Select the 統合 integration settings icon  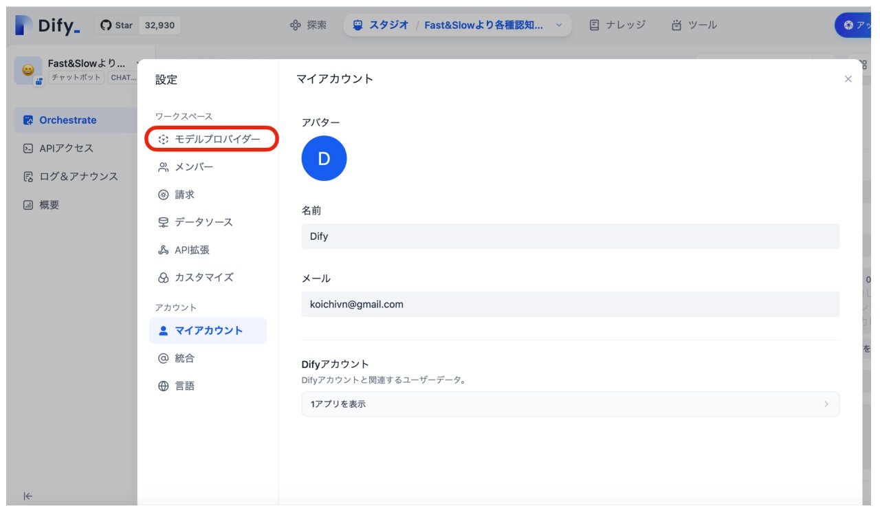click(162, 358)
